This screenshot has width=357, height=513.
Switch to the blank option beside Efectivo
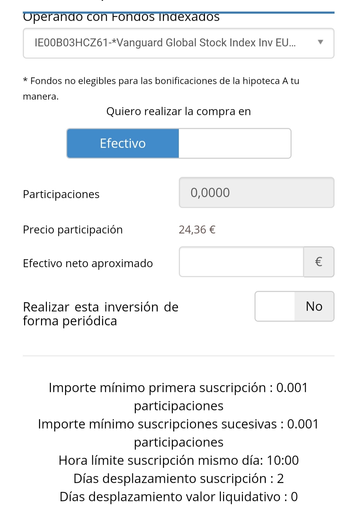(235, 143)
